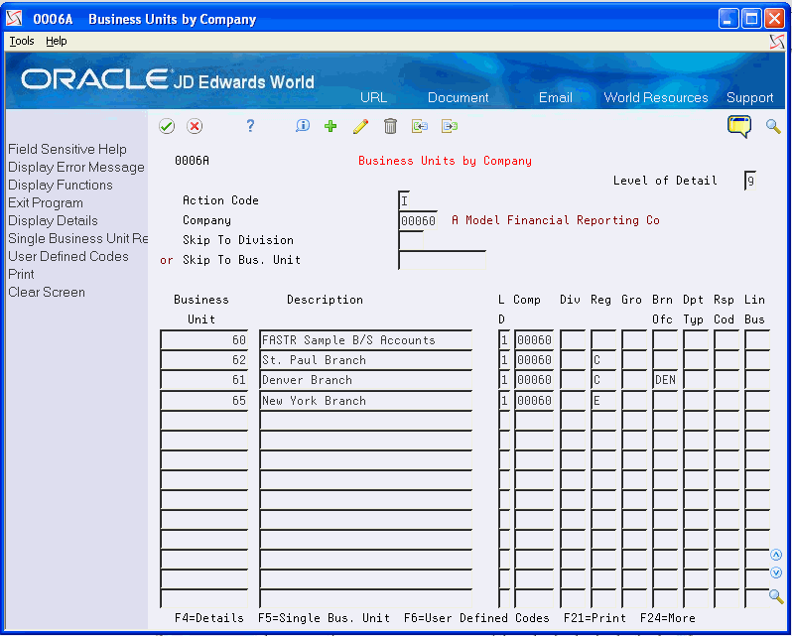Open help with blue question mark icon
Image resolution: width=792 pixels, height=636 pixels.
click(x=250, y=126)
